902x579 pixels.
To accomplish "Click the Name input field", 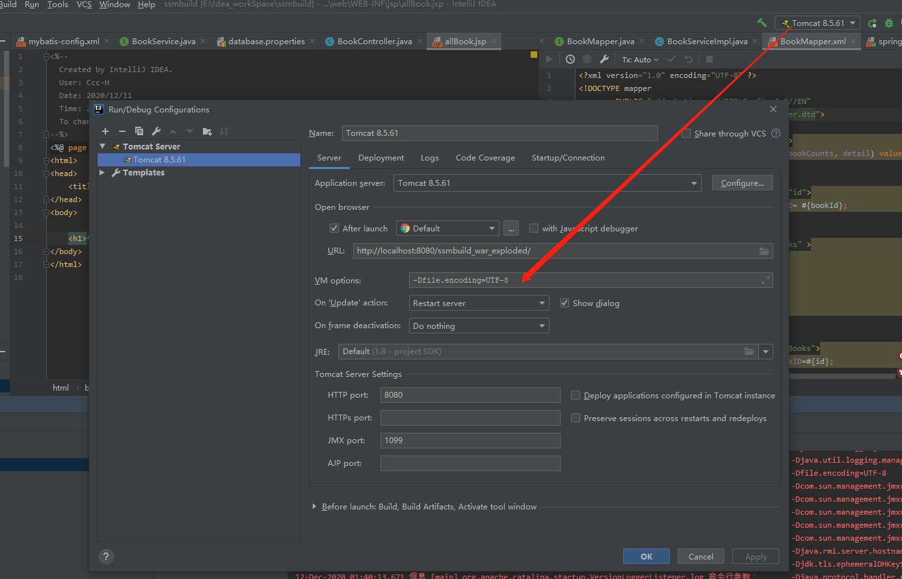I will pyautogui.click(x=499, y=133).
